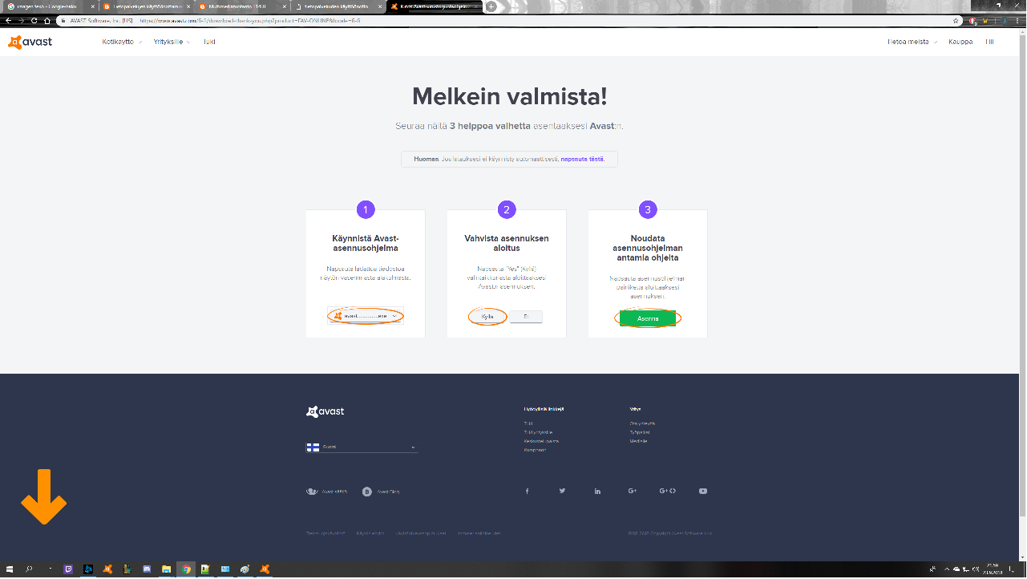The image size is (1027, 579).
Task: Click the browser back arrow
Action: tap(9, 20)
